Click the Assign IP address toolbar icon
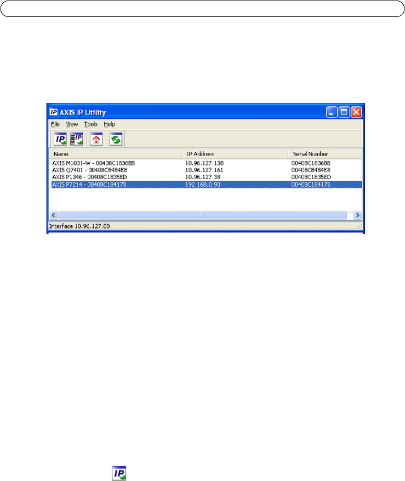 pos(60,140)
